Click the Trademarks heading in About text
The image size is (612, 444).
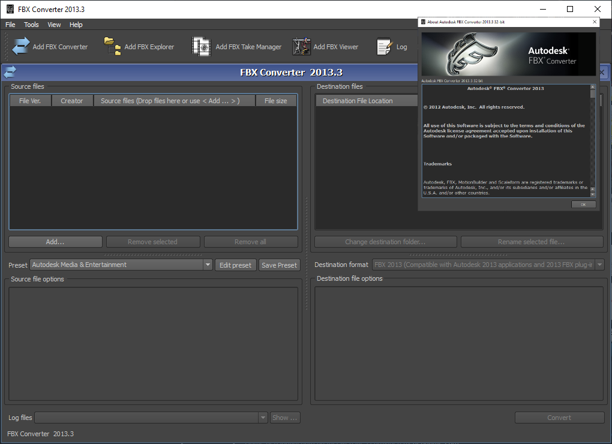click(437, 164)
